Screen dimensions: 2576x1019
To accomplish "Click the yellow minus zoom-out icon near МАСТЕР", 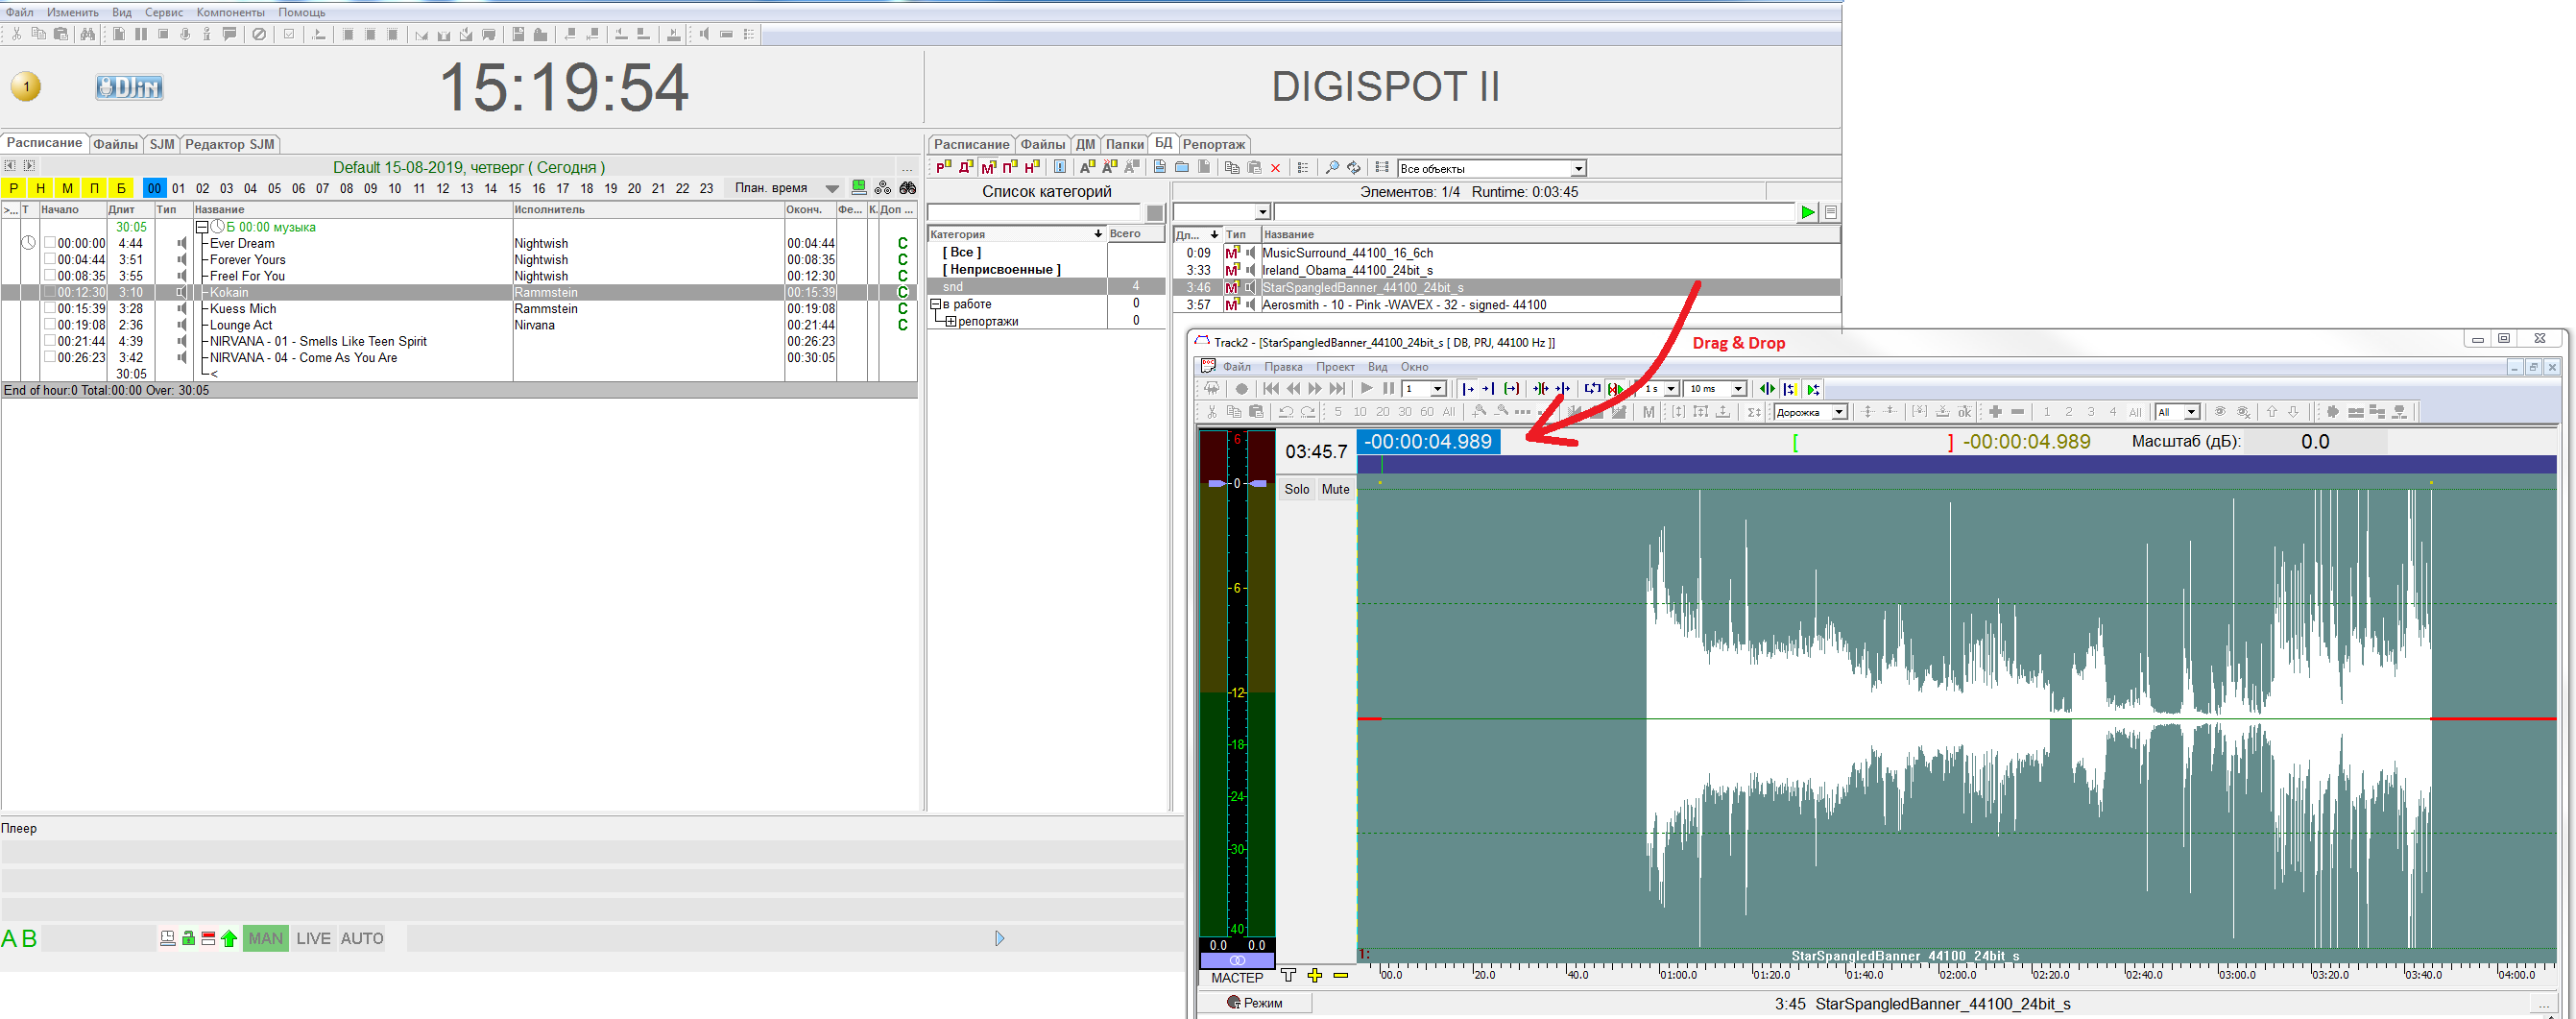I will 1341,976.
